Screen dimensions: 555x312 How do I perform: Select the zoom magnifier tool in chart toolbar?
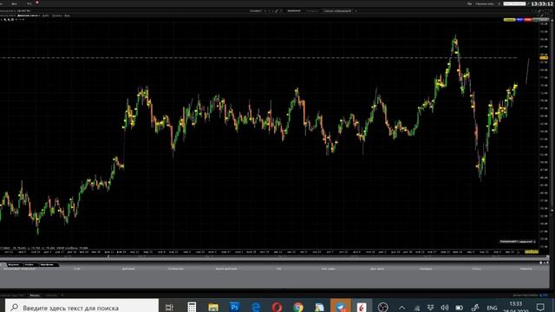tap(5, 20)
